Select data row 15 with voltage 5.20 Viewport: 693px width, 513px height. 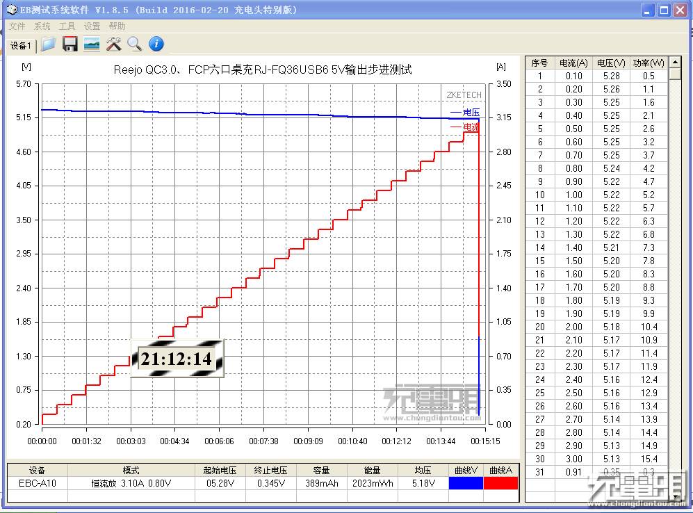[597, 261]
